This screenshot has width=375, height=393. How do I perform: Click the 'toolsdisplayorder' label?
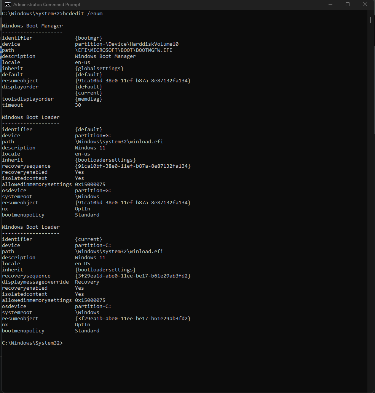coord(28,99)
